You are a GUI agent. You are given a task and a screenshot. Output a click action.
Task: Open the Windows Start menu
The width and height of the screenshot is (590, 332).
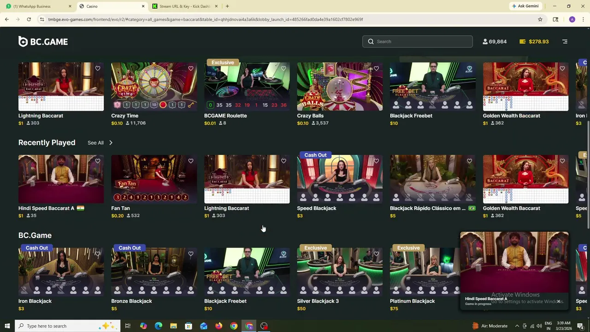coord(7,326)
